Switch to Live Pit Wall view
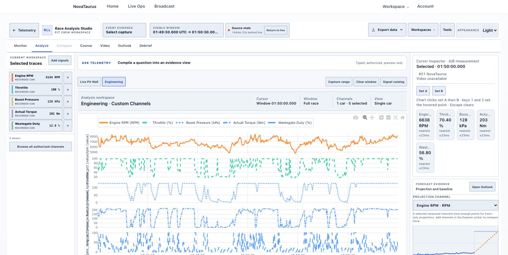This screenshot has height=255, width=508. pyautogui.click(x=89, y=82)
